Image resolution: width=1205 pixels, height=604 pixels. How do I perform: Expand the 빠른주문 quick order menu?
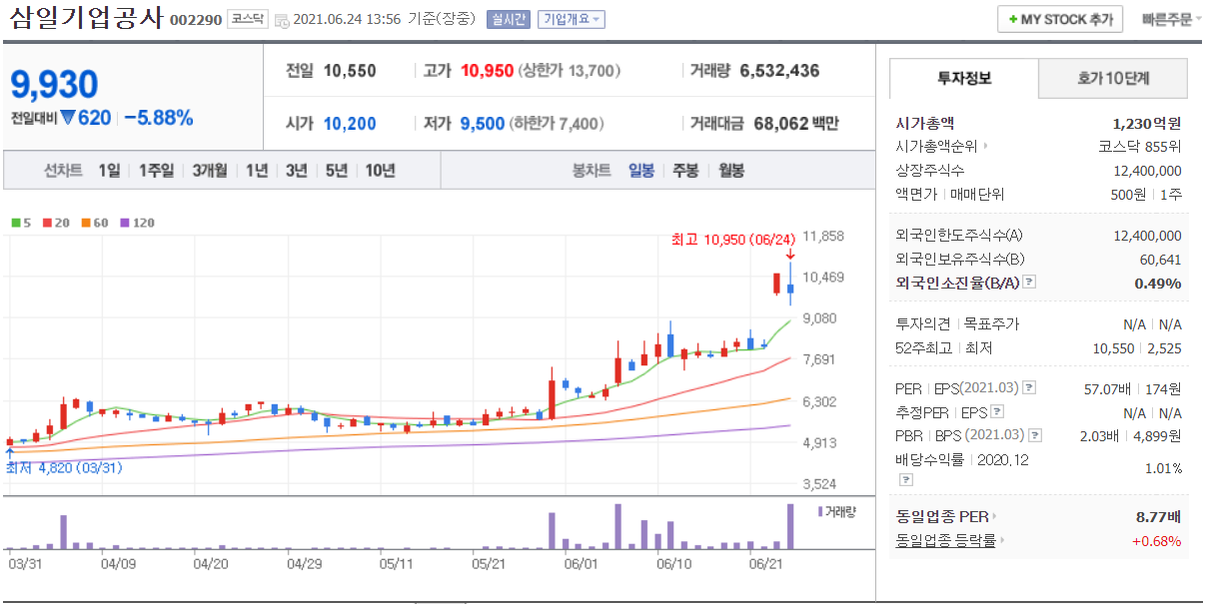click(1172, 19)
